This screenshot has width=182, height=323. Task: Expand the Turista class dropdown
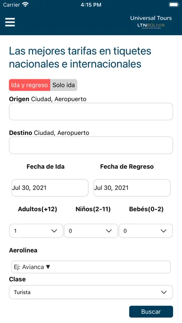coord(91,292)
